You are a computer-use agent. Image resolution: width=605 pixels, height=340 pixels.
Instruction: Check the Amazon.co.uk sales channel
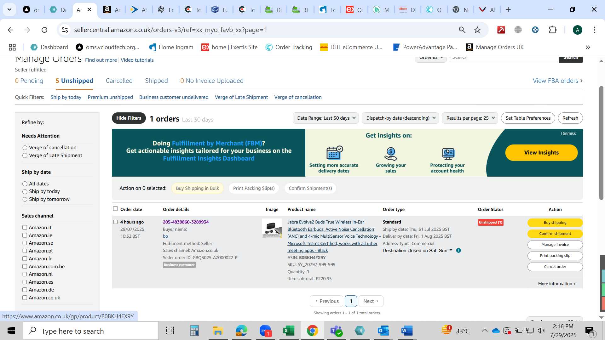tap(25, 297)
